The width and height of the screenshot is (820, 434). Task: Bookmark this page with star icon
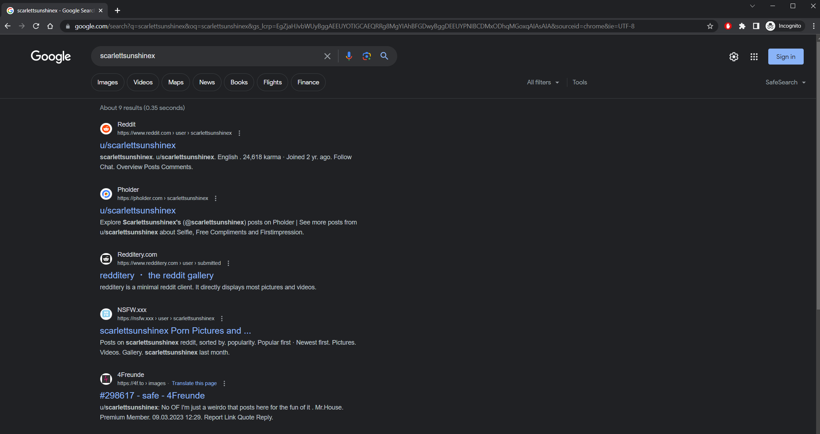pos(710,26)
